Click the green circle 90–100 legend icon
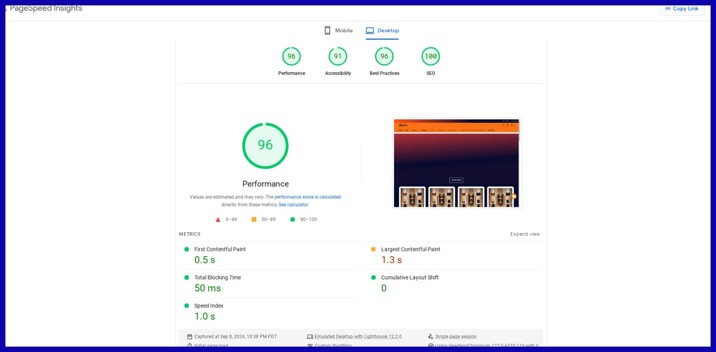Image resolution: width=716 pixels, height=352 pixels. click(292, 220)
